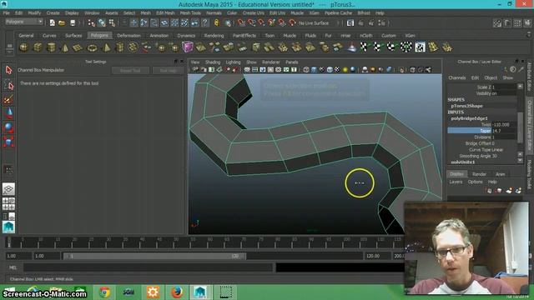Select the Move tool in toolbox
The width and height of the screenshot is (534, 300).
[x=8, y=113]
